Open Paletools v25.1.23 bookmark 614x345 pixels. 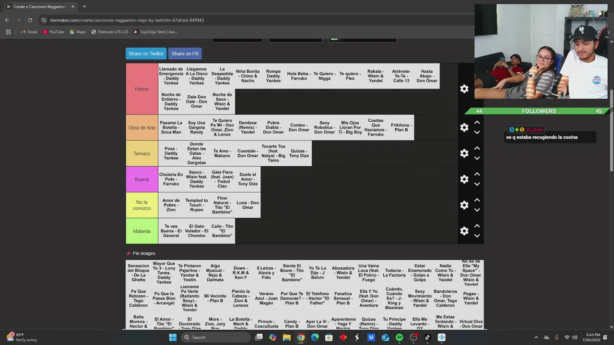[x=110, y=32]
